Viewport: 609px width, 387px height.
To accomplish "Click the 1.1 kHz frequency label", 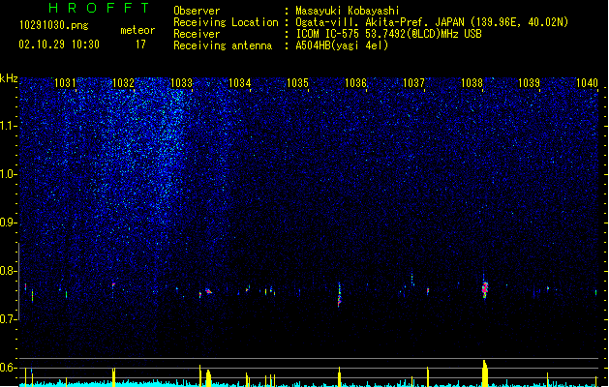I will pos(8,126).
